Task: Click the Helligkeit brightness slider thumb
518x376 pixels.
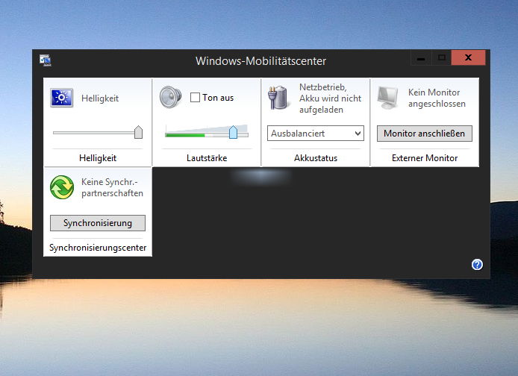Action: tap(138, 132)
